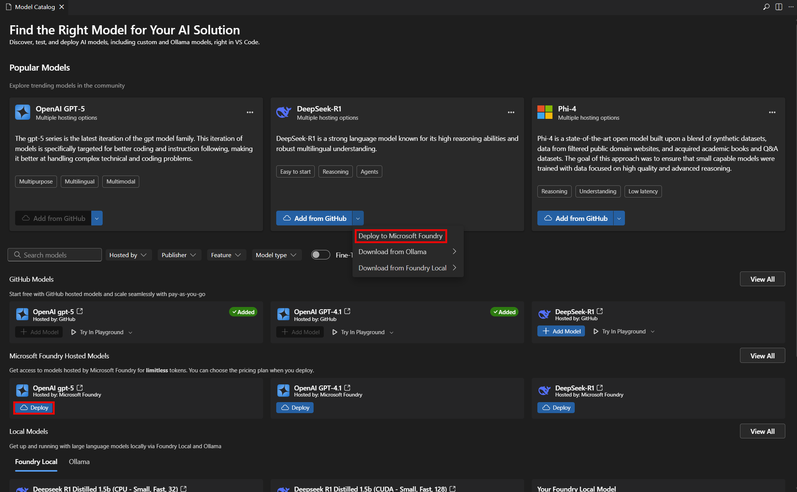The image size is (797, 492).
Task: Open external link for DeepSeek-R1 GitHub model
Action: point(600,311)
